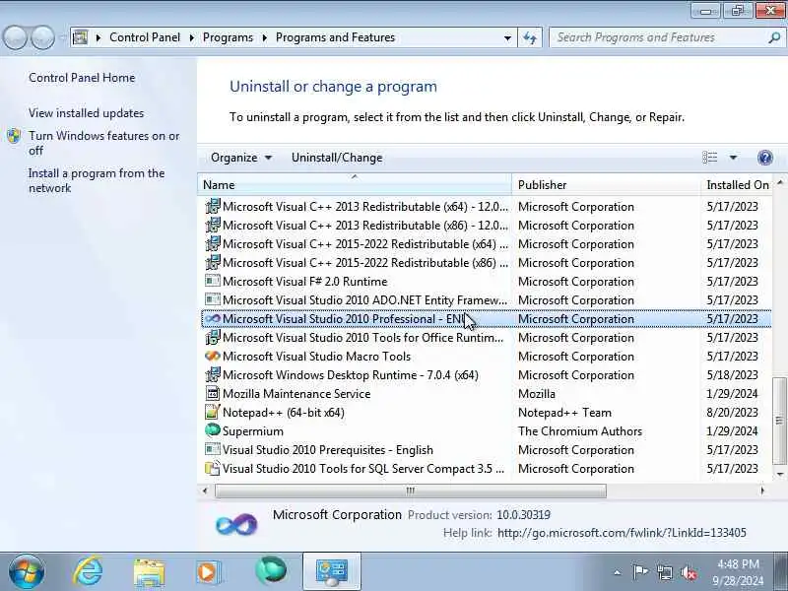This screenshot has height=591, width=788.
Task: Click the Control Panel taskbar button
Action: 332,572
